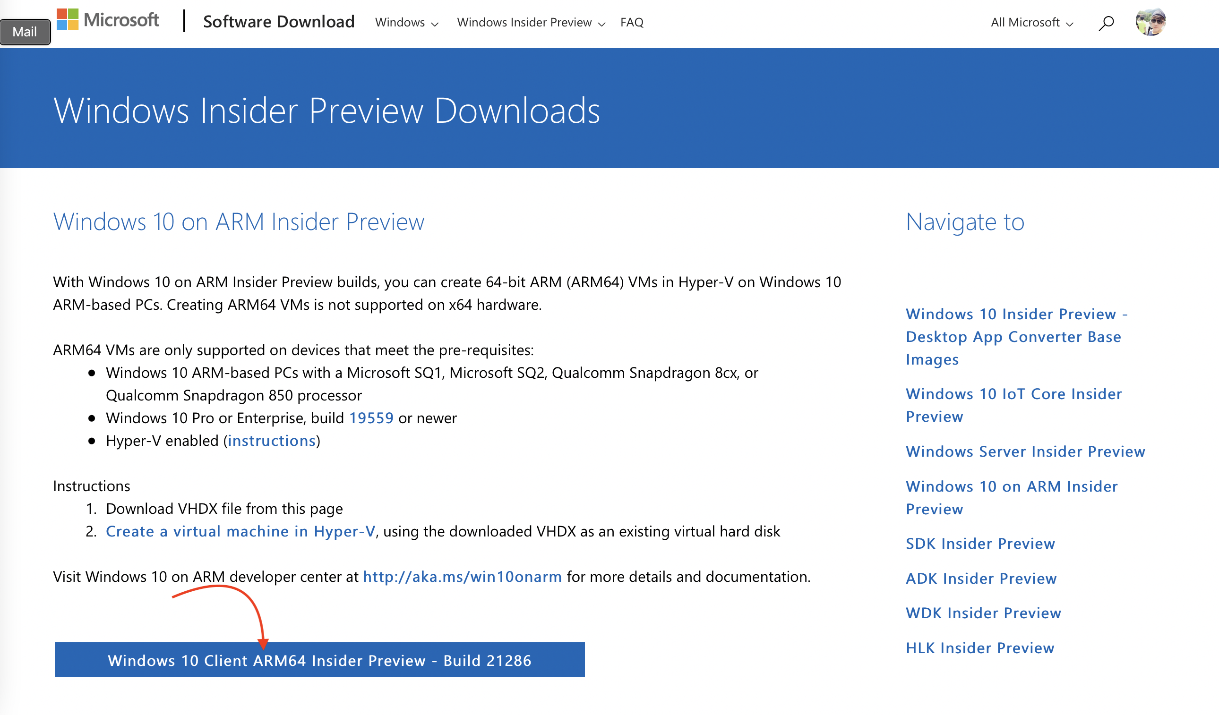This screenshot has height=715, width=1219.
Task: Open HLK Insider Preview link
Action: click(979, 648)
